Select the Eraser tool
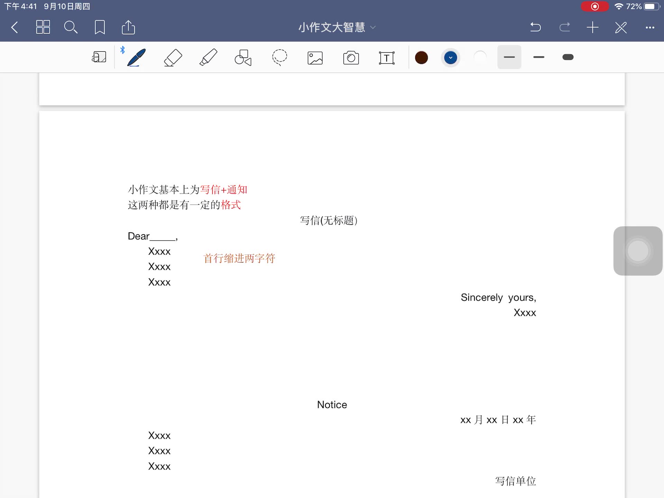 [173, 57]
